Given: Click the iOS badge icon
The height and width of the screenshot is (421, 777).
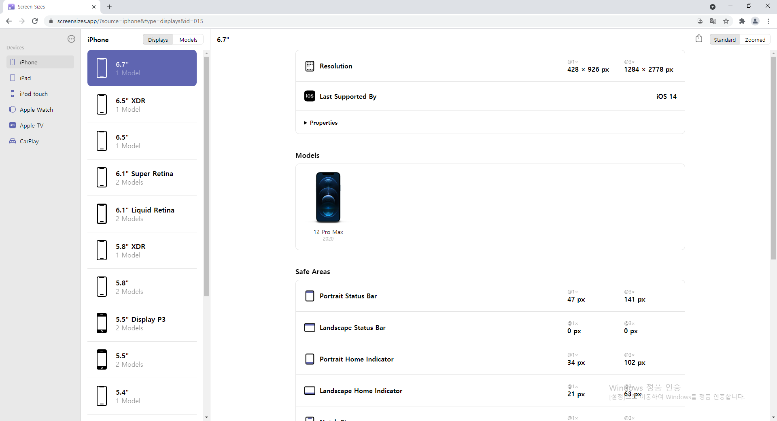Looking at the screenshot, I should pos(310,96).
